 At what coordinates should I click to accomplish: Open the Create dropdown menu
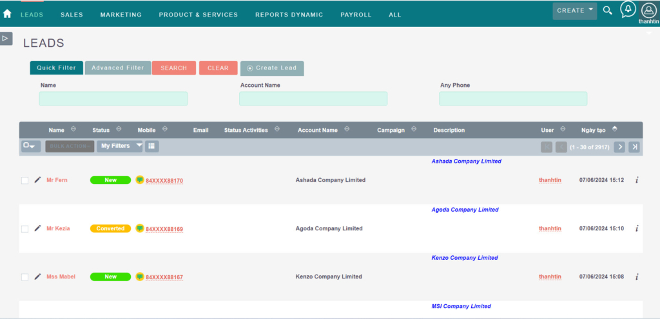[x=574, y=11]
